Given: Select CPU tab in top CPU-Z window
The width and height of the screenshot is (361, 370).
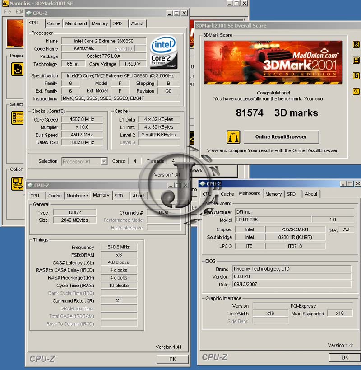Looking at the screenshot, I should pos(34,23).
